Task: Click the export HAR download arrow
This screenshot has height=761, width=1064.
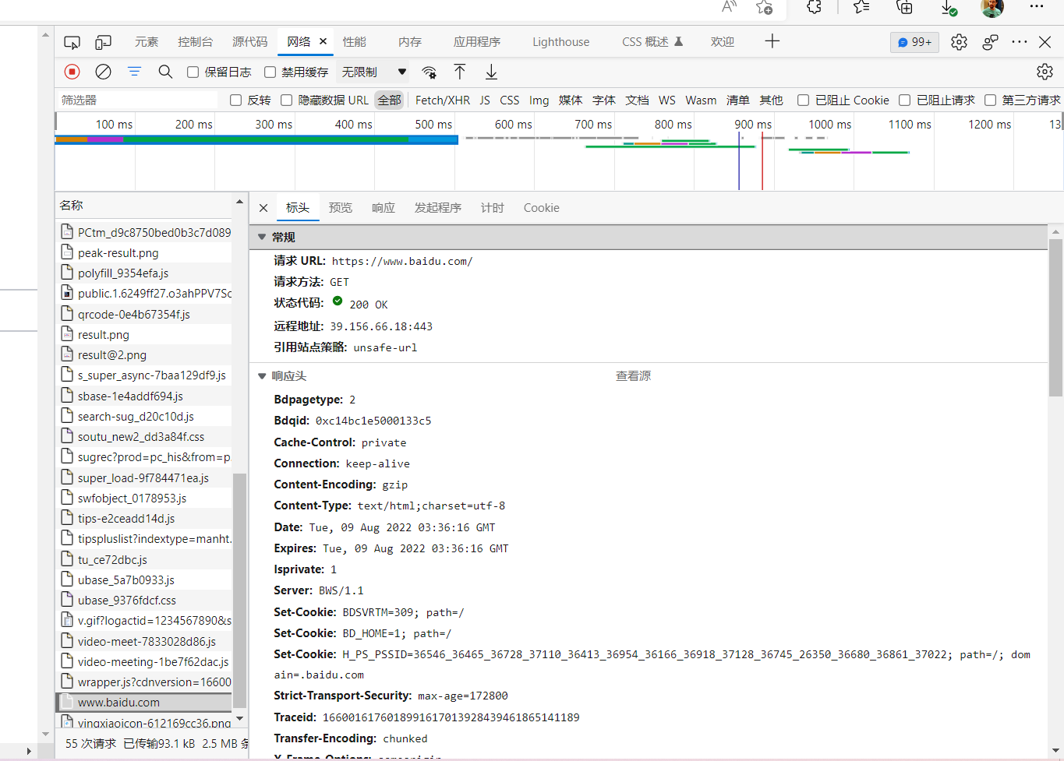Action: (491, 72)
